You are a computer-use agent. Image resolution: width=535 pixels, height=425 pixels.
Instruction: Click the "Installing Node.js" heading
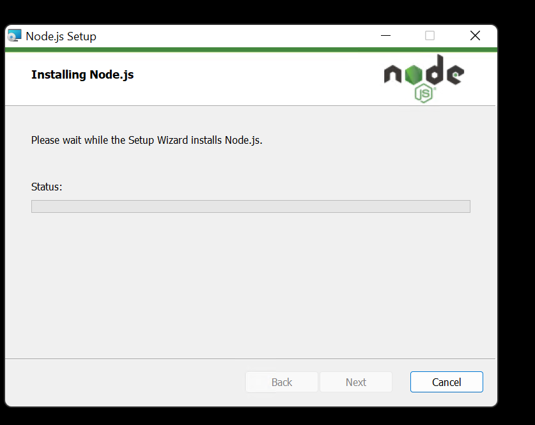click(x=82, y=75)
